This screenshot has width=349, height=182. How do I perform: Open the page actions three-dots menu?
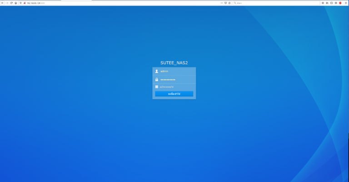tap(222, 3)
